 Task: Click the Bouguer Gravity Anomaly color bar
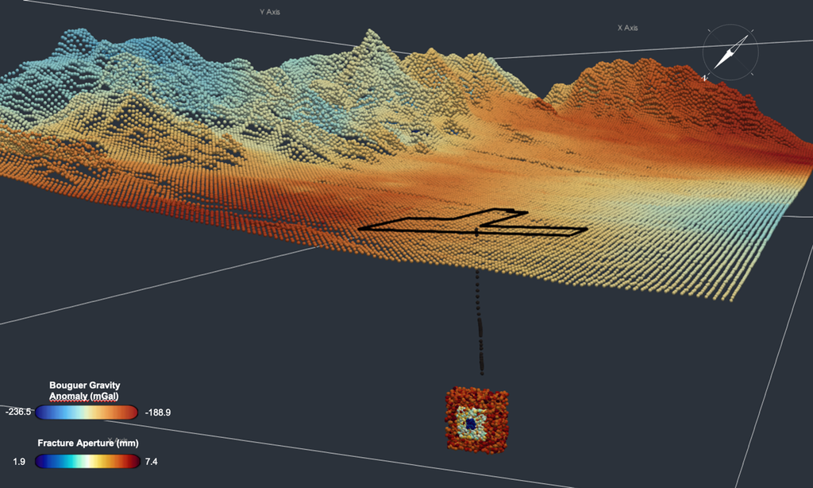pyautogui.click(x=86, y=412)
